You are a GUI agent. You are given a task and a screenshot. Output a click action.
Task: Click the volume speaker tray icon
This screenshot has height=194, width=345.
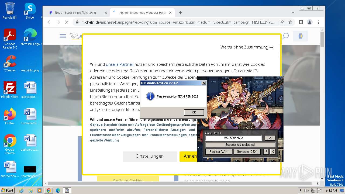[306, 190]
